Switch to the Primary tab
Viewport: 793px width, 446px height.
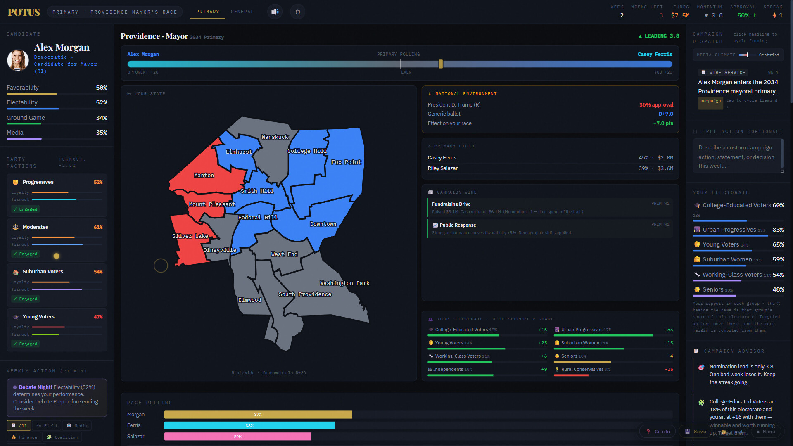pyautogui.click(x=208, y=12)
